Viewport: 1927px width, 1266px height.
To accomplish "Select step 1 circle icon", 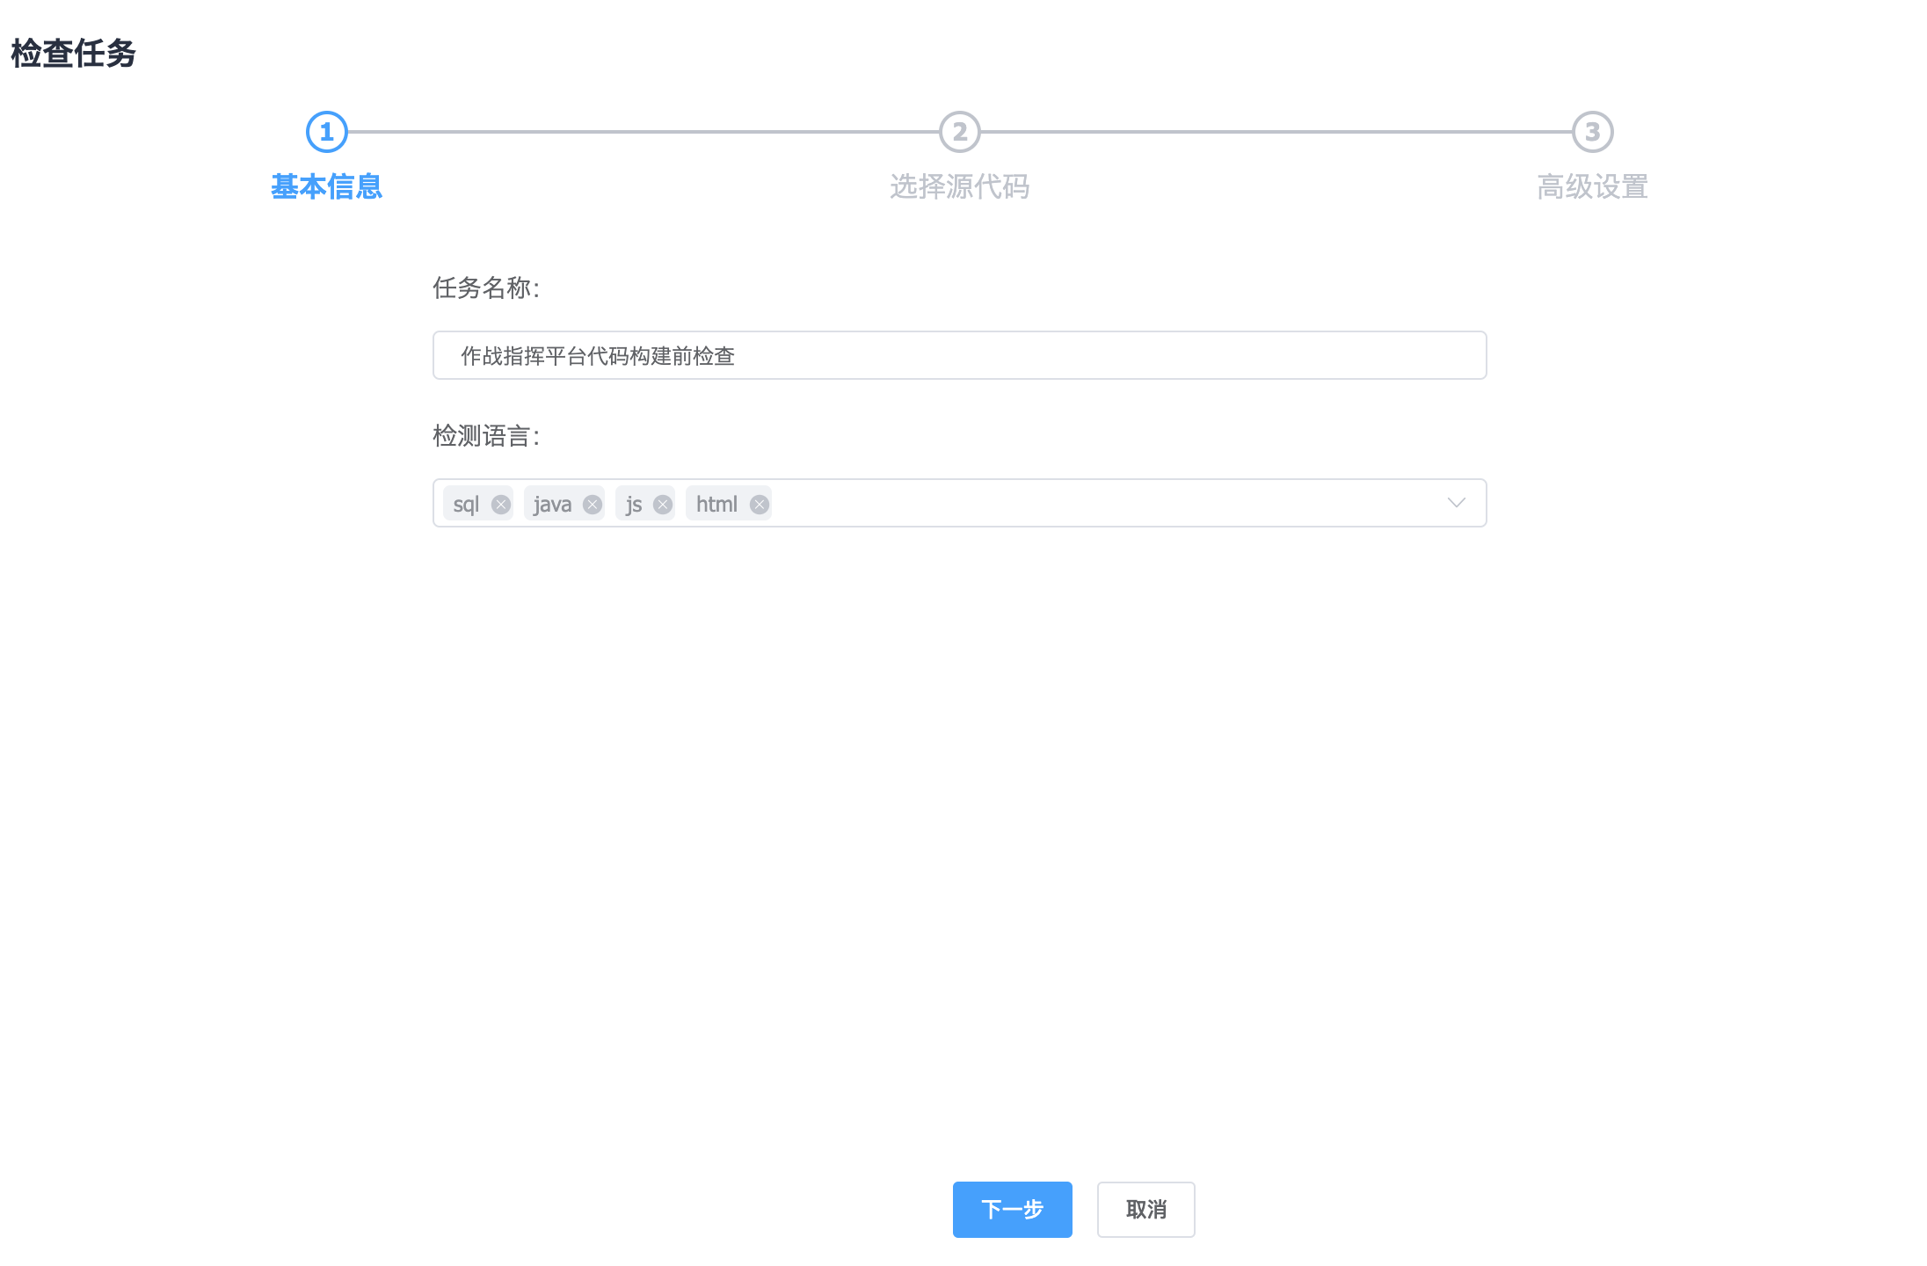I will (x=327, y=132).
